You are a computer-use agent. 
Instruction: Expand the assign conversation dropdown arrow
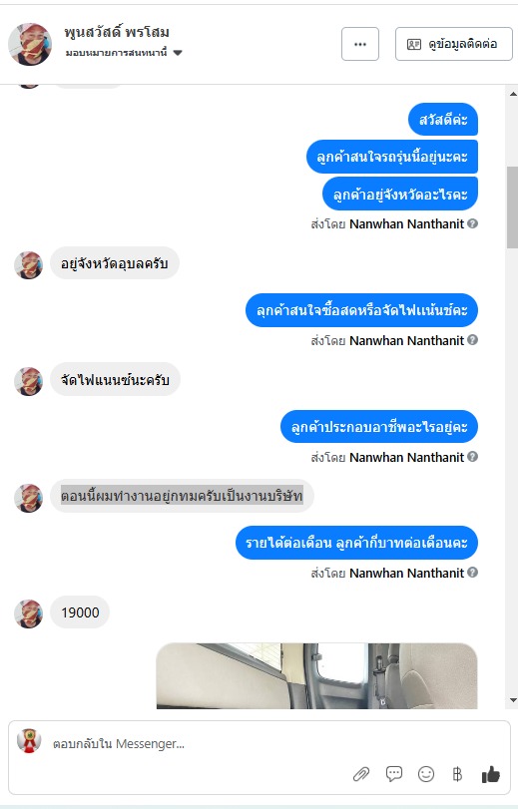pyautogui.click(x=178, y=53)
